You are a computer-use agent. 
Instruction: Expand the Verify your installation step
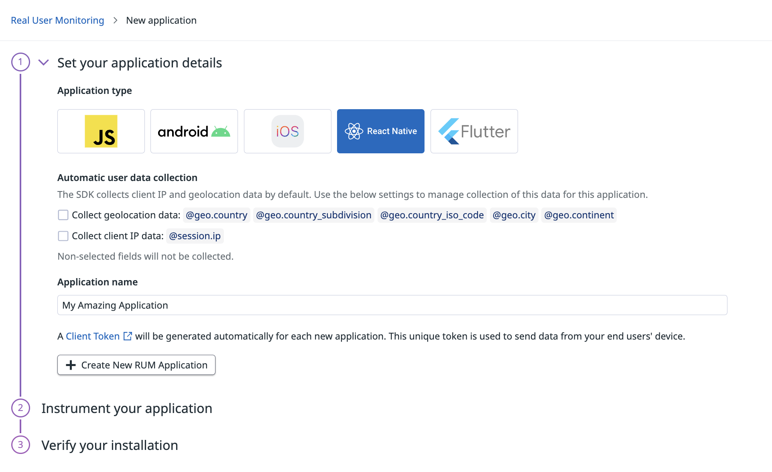coord(110,445)
